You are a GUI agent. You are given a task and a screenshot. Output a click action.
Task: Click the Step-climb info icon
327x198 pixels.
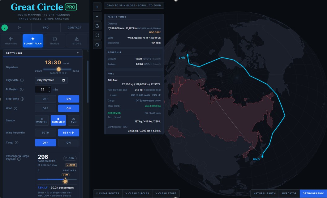(x=22, y=99)
